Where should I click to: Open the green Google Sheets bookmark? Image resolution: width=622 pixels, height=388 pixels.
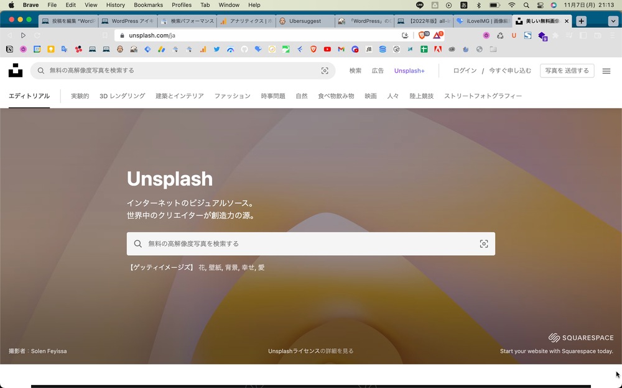424,50
